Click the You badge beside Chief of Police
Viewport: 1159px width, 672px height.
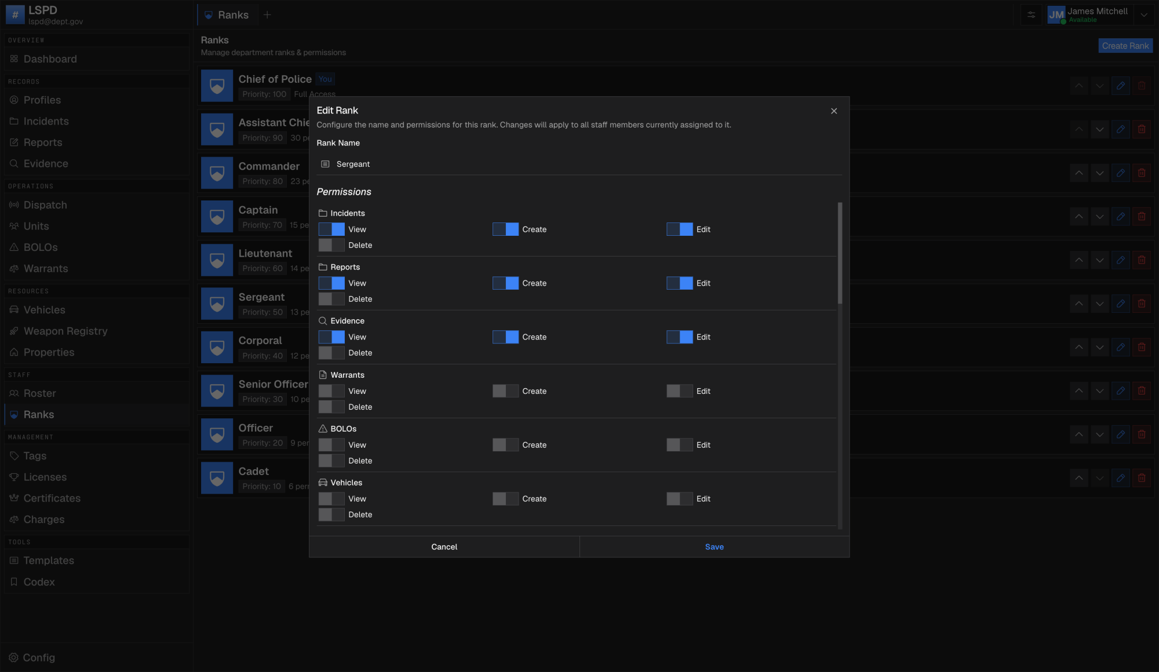(325, 79)
